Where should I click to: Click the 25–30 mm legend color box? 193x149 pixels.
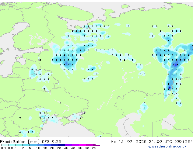click(x=61, y=145)
